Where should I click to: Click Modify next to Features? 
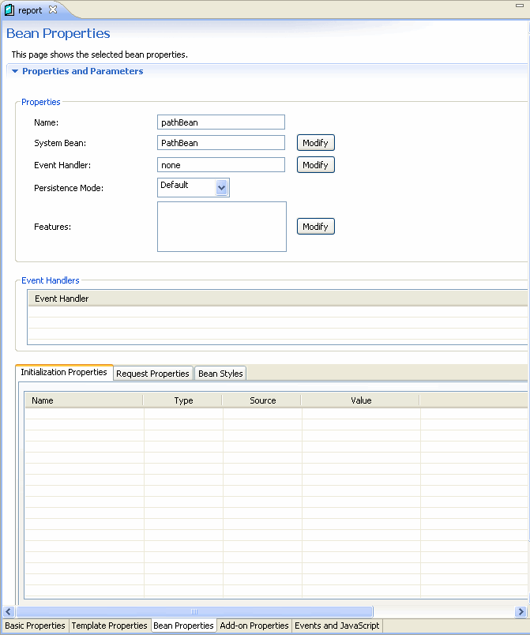point(316,227)
